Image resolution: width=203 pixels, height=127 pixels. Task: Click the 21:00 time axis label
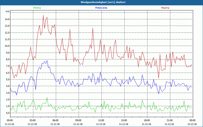(x=170, y=120)
